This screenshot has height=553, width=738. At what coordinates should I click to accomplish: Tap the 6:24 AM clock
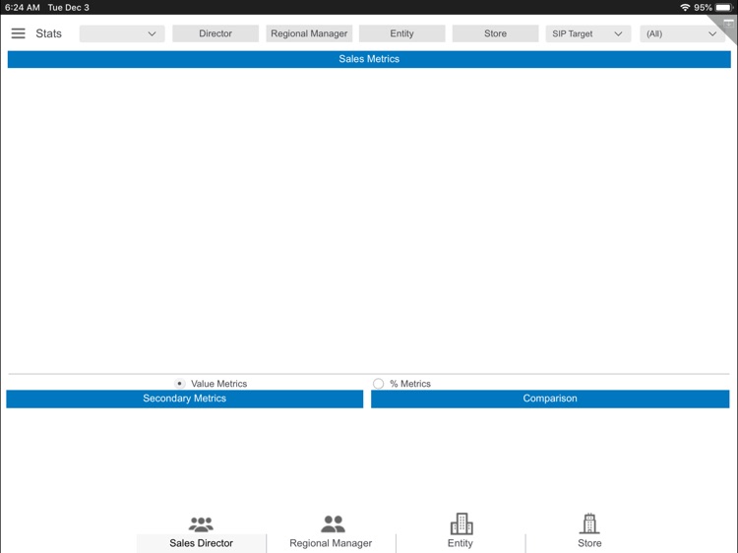coord(22,7)
